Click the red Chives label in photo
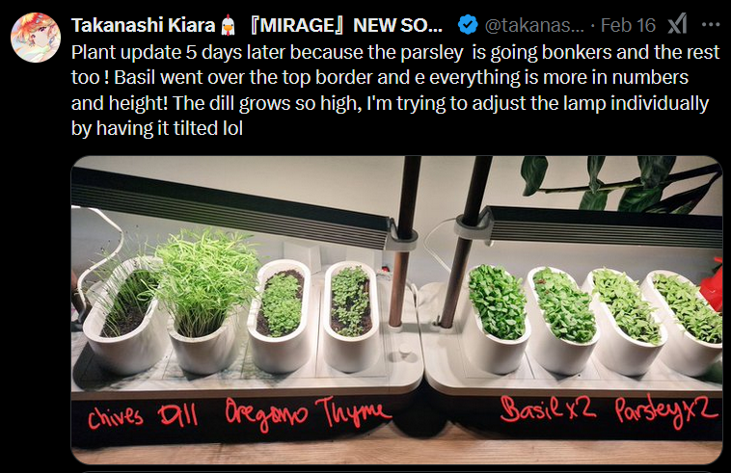This screenshot has height=473, width=731. 115,416
